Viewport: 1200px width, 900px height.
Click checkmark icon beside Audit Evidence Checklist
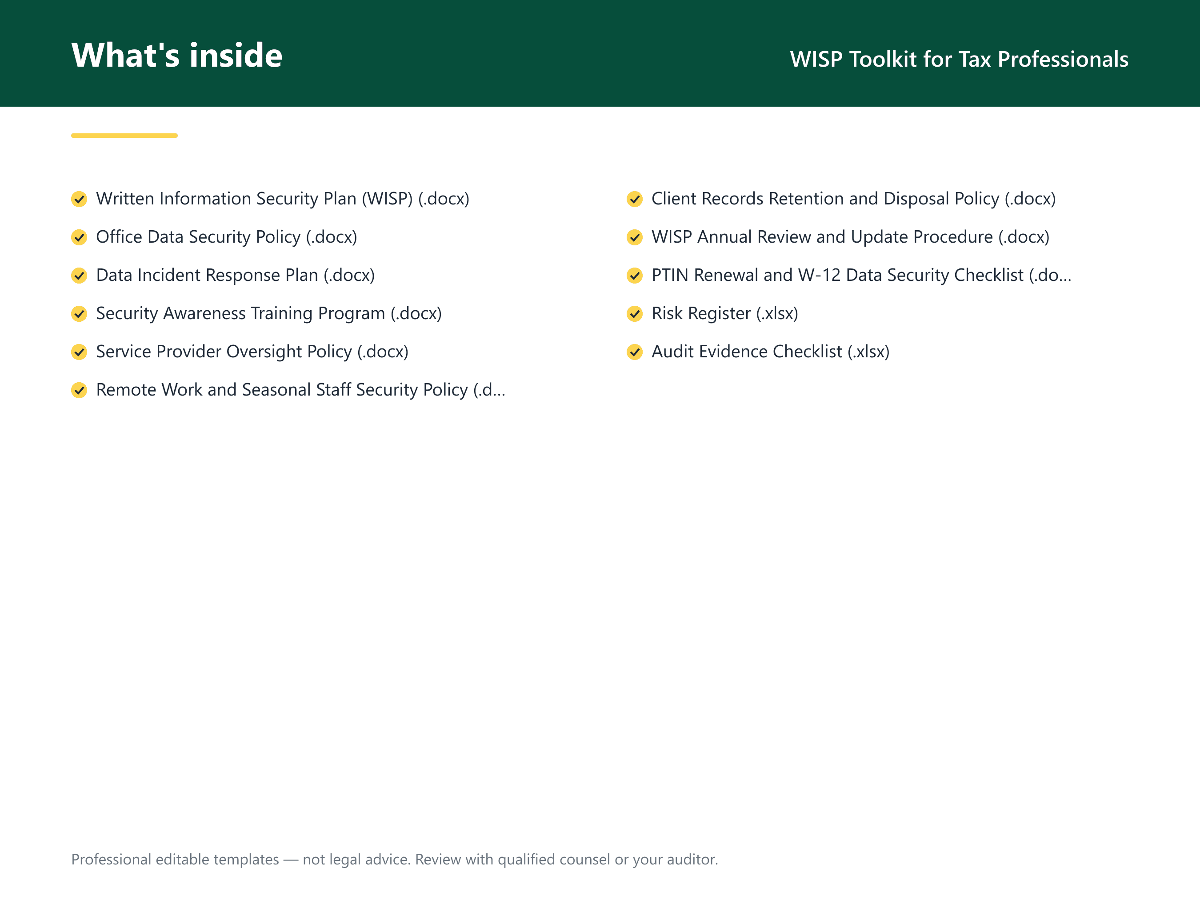635,352
